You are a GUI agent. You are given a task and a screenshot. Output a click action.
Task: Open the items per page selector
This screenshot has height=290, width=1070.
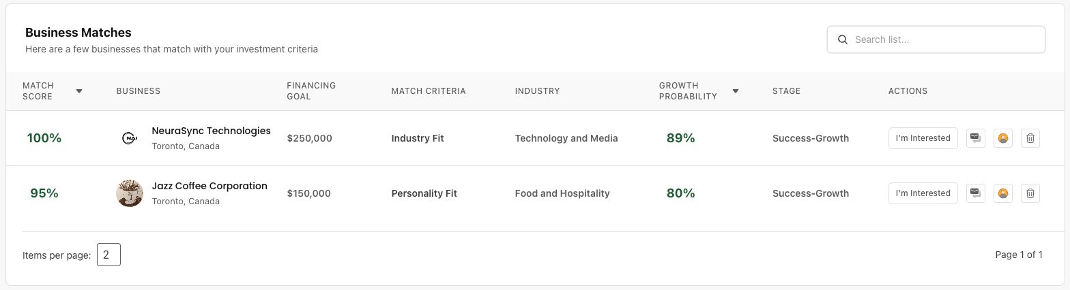(x=109, y=255)
